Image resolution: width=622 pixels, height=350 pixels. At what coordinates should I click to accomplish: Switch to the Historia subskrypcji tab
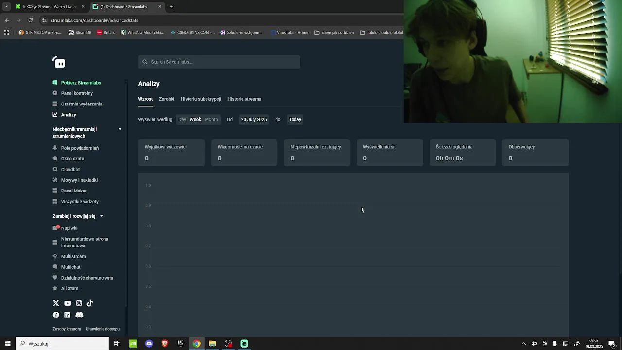(201, 99)
